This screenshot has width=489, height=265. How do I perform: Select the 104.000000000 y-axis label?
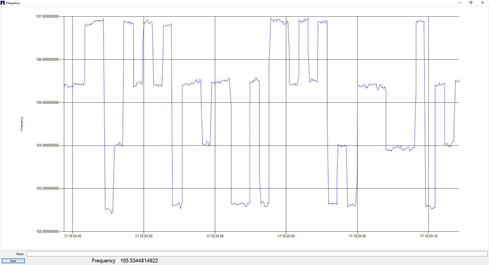point(47,145)
